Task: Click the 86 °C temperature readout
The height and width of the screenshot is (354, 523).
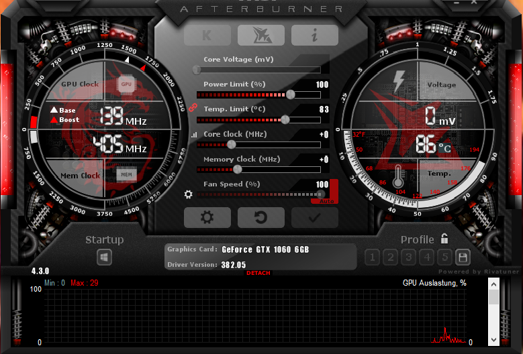Action: pos(433,145)
